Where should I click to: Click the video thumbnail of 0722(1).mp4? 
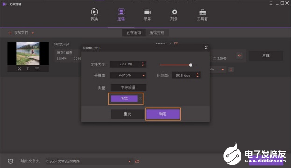[x=28, y=54]
